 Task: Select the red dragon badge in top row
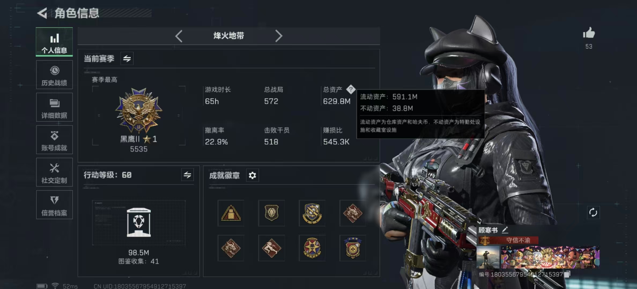tap(353, 213)
